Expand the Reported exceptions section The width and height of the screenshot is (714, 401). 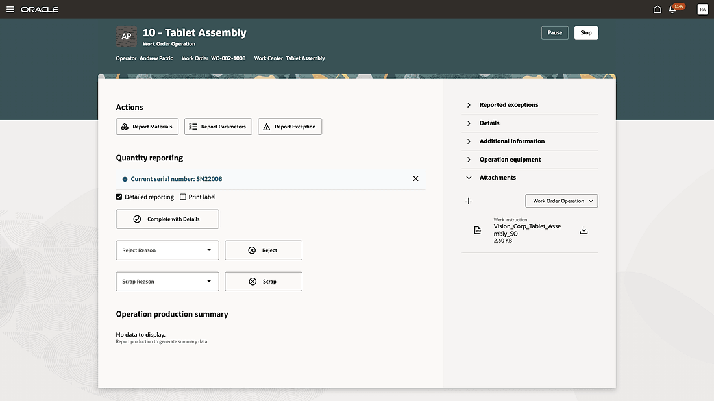click(x=530, y=104)
